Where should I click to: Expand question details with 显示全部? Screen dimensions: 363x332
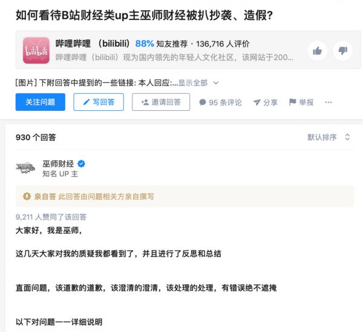tap(197, 82)
